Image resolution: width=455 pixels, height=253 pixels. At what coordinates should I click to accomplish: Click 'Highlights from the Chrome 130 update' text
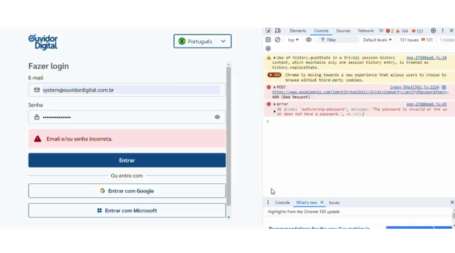point(303,212)
